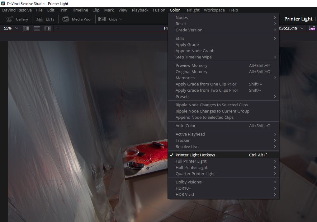Expand Half Printer Light submenu
This screenshot has width=317, height=222.
[x=223, y=168]
